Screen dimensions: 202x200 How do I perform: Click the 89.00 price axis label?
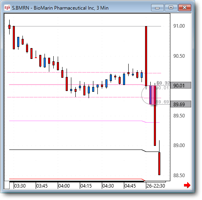pos(179,145)
